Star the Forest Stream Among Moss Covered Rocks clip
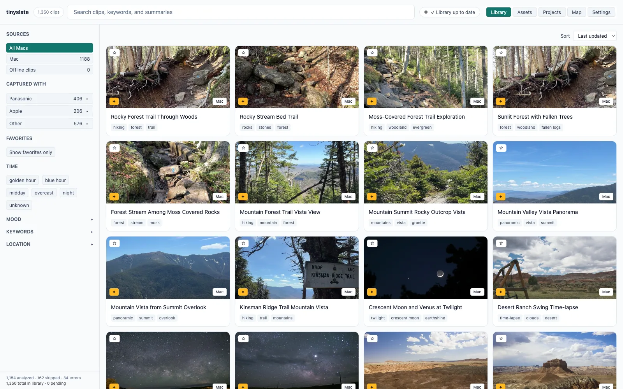 114,148
